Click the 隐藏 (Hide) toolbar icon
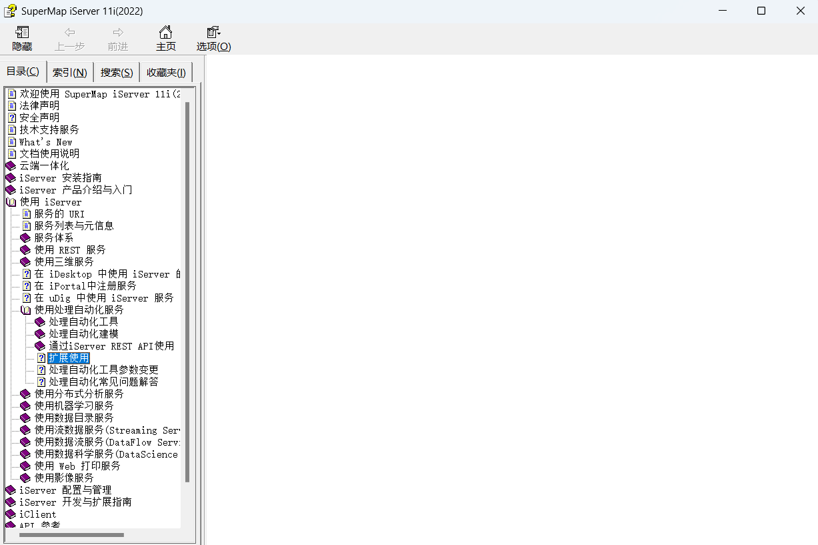Screen dimensions: 818x545 pos(22,32)
